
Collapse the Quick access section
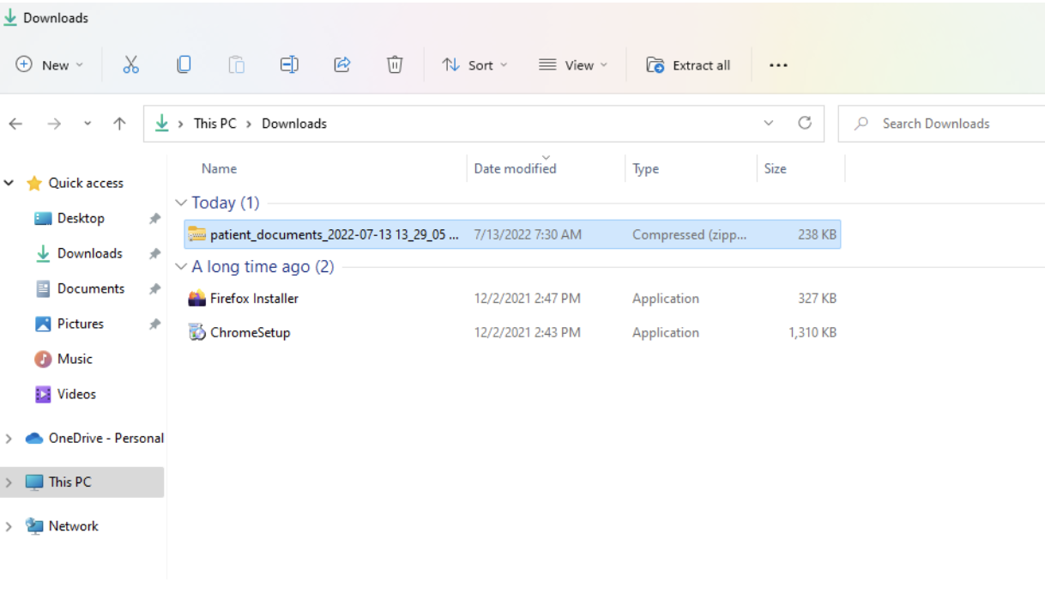(x=9, y=183)
